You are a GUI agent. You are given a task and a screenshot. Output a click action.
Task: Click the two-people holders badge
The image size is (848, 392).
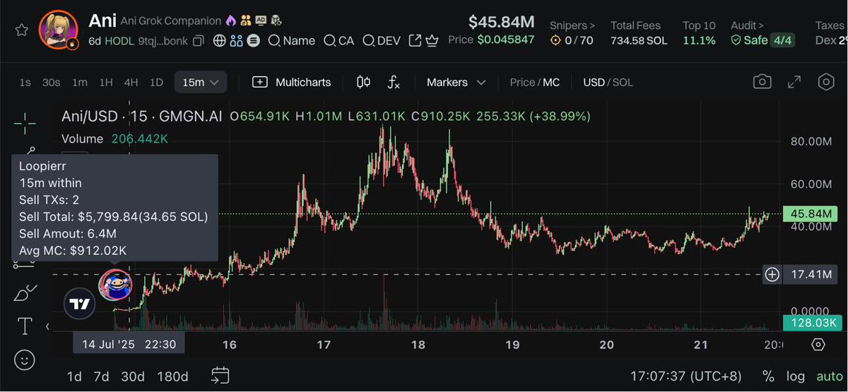pyautogui.click(x=246, y=21)
